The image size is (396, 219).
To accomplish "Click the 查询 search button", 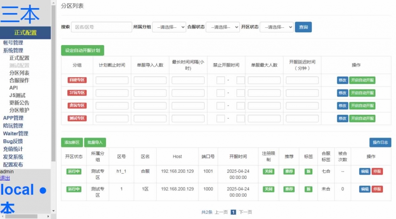I will (x=303, y=27).
